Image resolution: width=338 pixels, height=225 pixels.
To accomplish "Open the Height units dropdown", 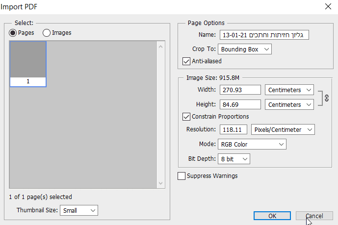I will tap(289, 104).
